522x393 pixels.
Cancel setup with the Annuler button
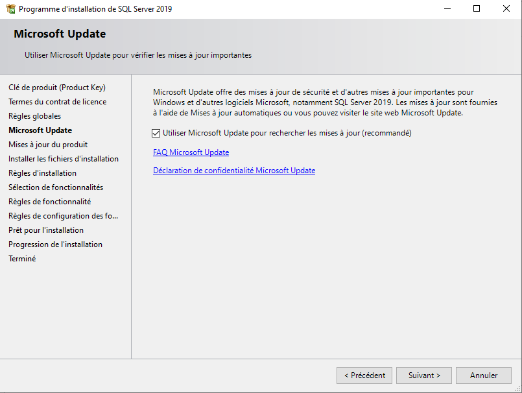point(484,375)
